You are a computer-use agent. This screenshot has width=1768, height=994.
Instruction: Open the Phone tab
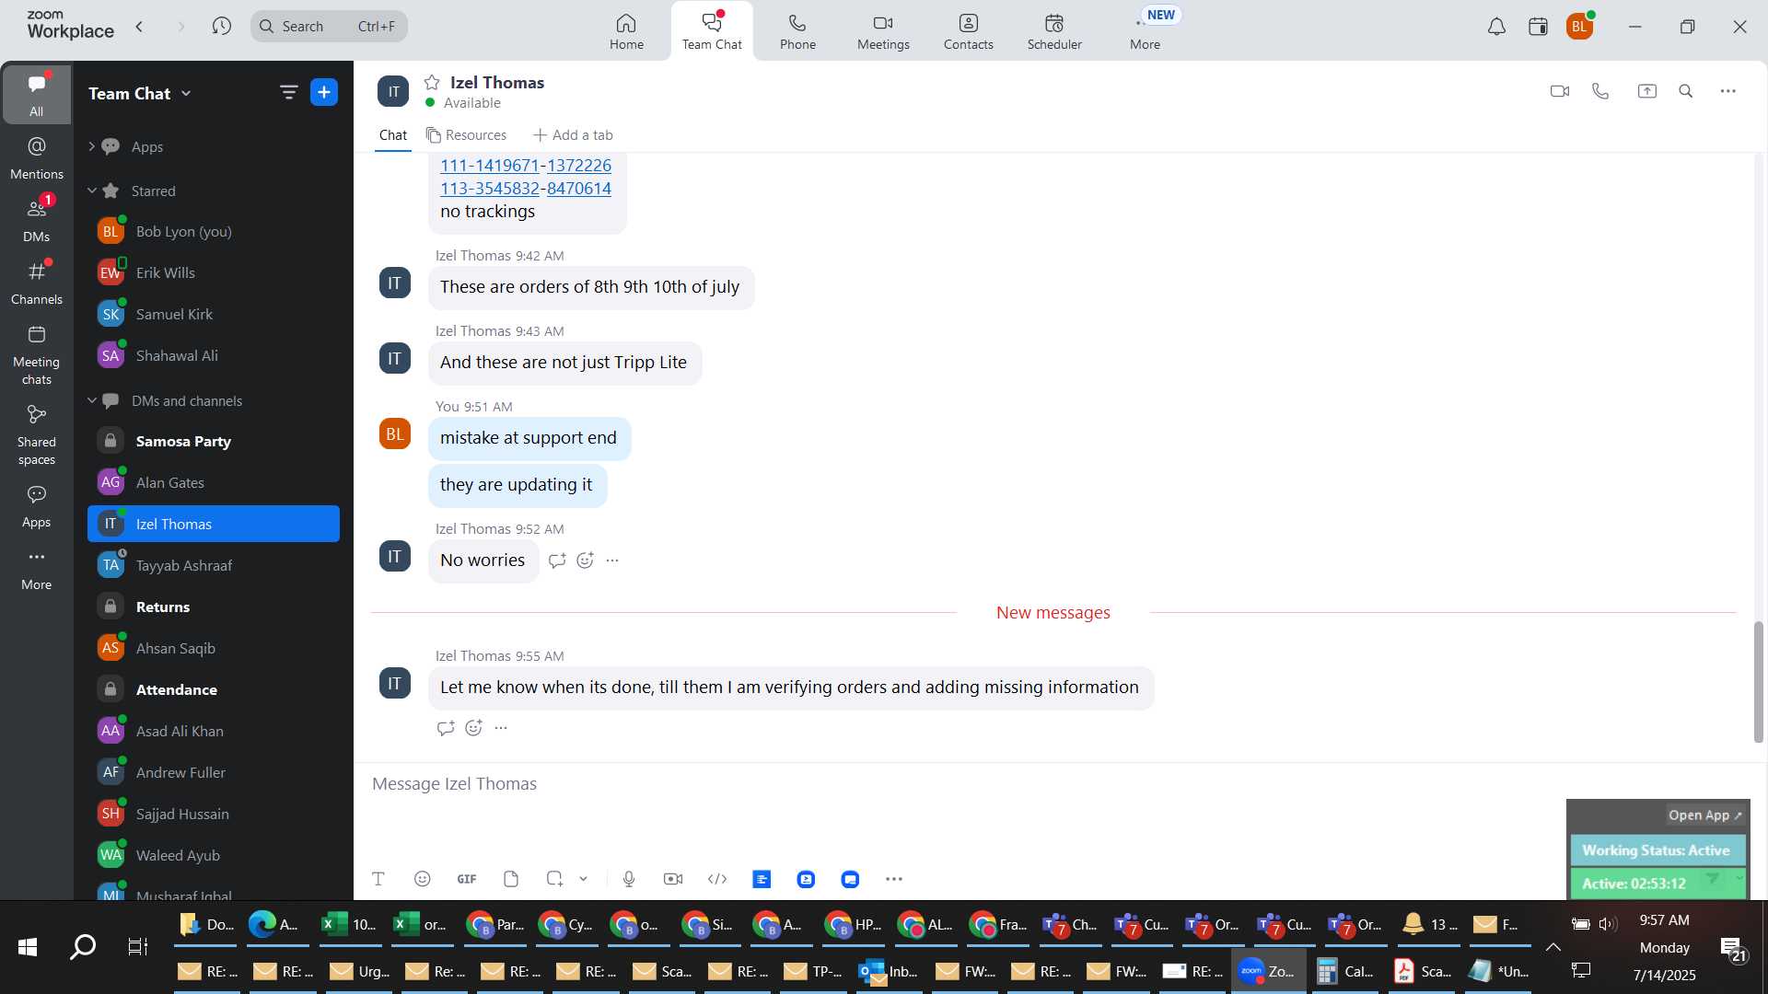click(x=797, y=31)
